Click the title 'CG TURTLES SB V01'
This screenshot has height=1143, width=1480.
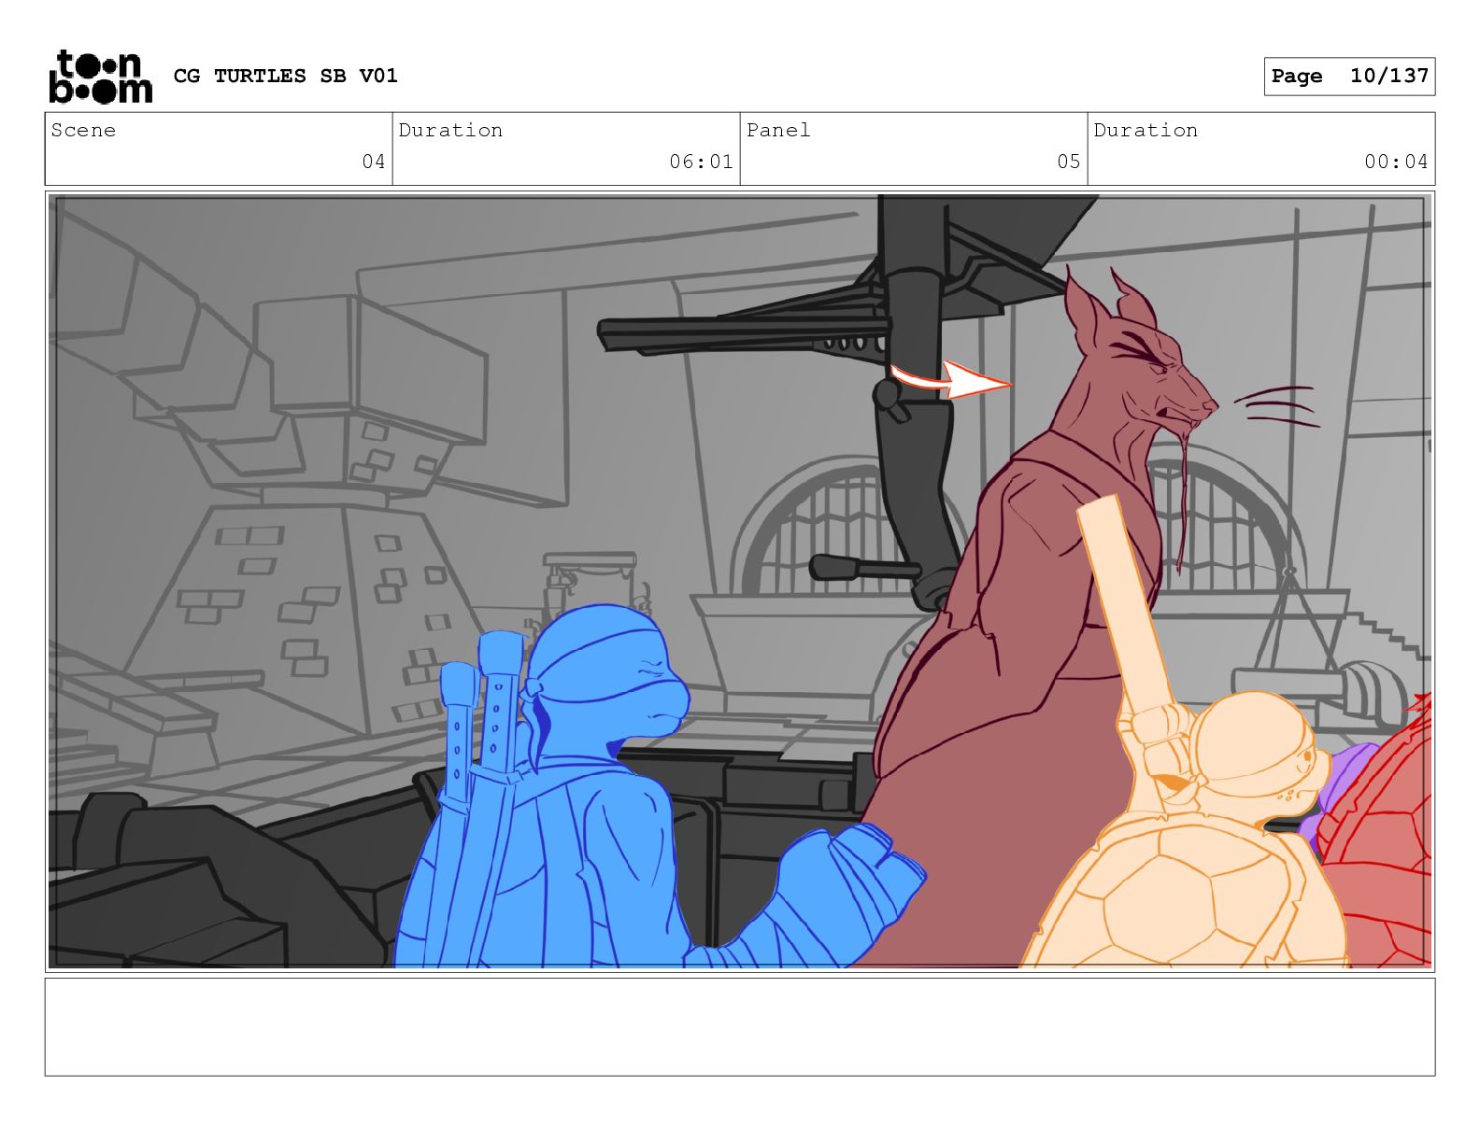tap(286, 76)
